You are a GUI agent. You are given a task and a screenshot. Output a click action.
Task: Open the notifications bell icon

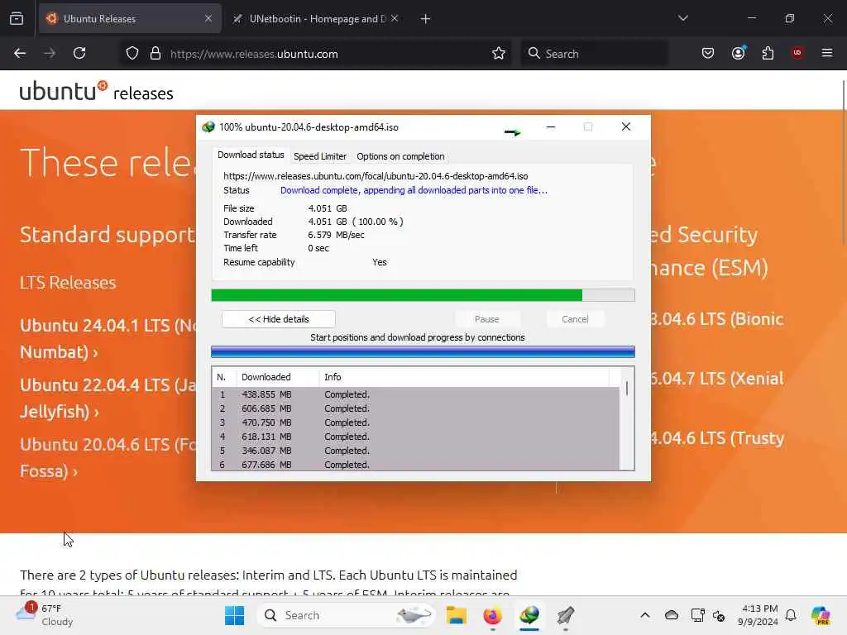[x=792, y=615]
